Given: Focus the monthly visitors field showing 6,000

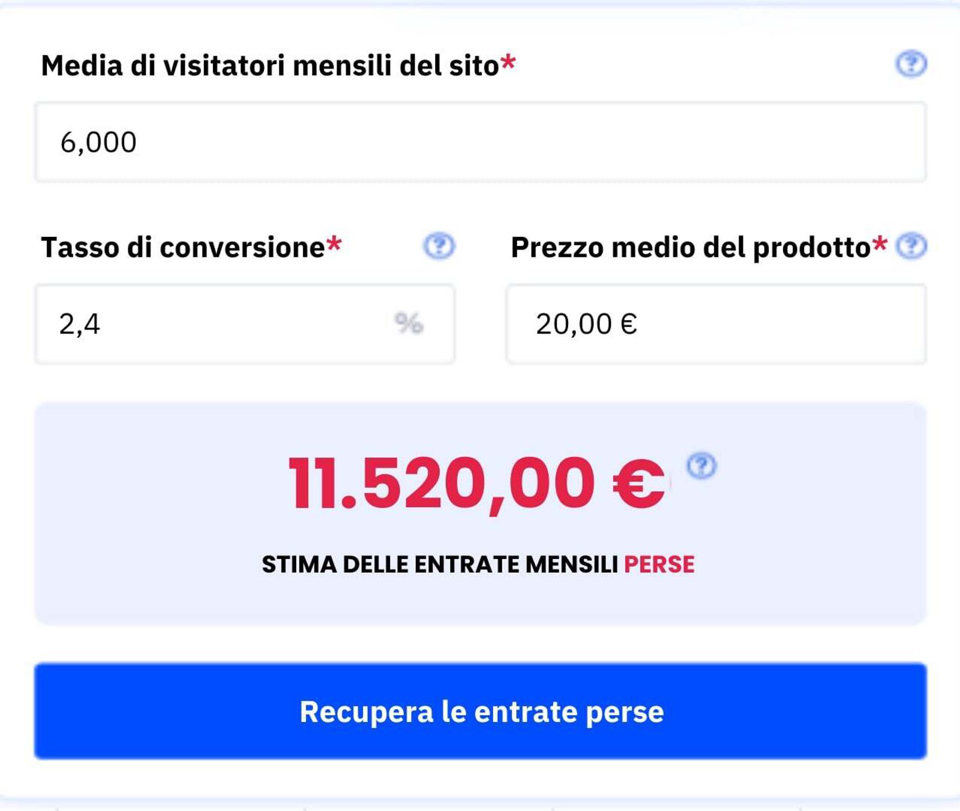Looking at the screenshot, I should [x=480, y=142].
